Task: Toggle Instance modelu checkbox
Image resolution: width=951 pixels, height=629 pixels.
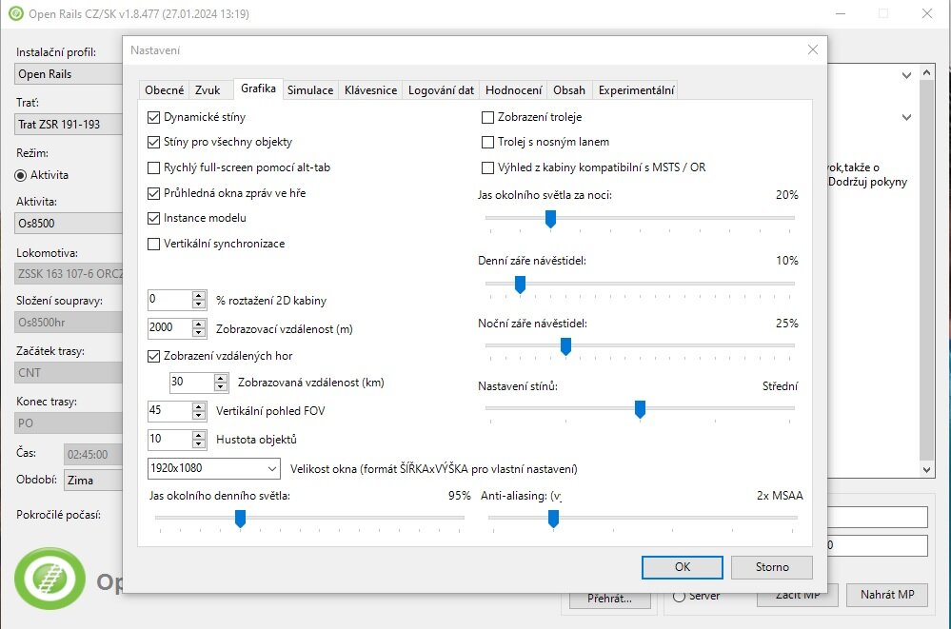Action: coord(153,218)
